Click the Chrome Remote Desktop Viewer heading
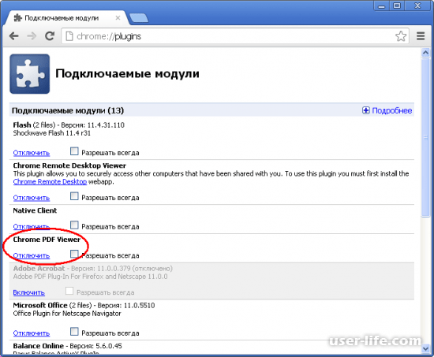The height and width of the screenshot is (357, 434). pos(69,165)
